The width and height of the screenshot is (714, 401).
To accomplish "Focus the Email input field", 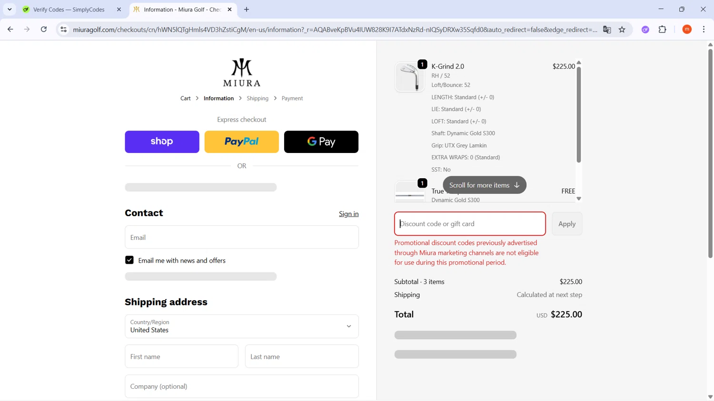I will 242,237.
